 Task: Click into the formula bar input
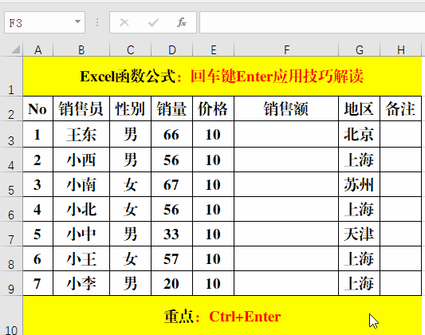pos(313,22)
